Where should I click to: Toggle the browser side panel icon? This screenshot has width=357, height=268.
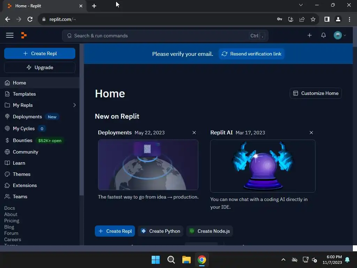[x=327, y=20]
